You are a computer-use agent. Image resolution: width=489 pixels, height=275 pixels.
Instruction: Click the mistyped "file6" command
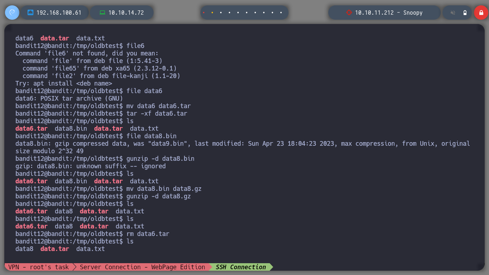click(x=135, y=46)
